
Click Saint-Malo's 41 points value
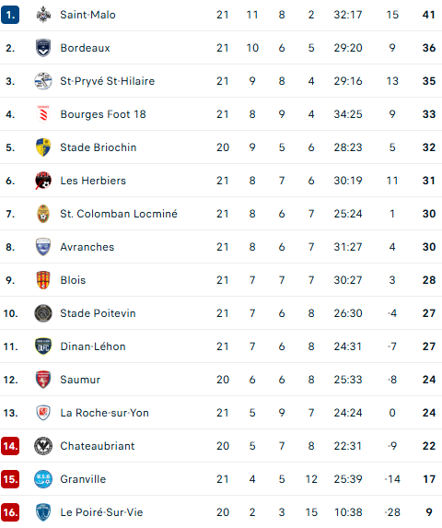(429, 15)
